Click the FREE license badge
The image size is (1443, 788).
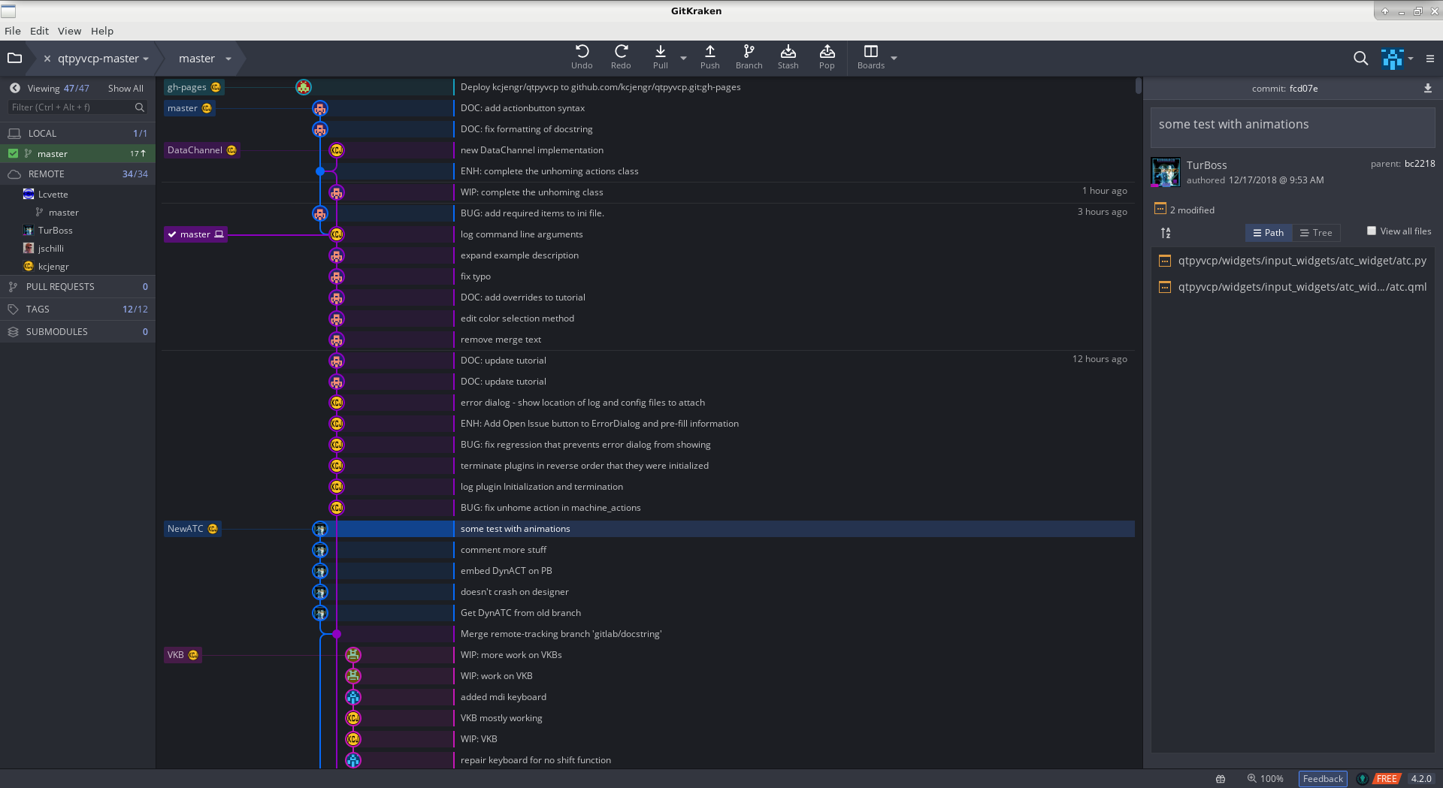(1387, 779)
